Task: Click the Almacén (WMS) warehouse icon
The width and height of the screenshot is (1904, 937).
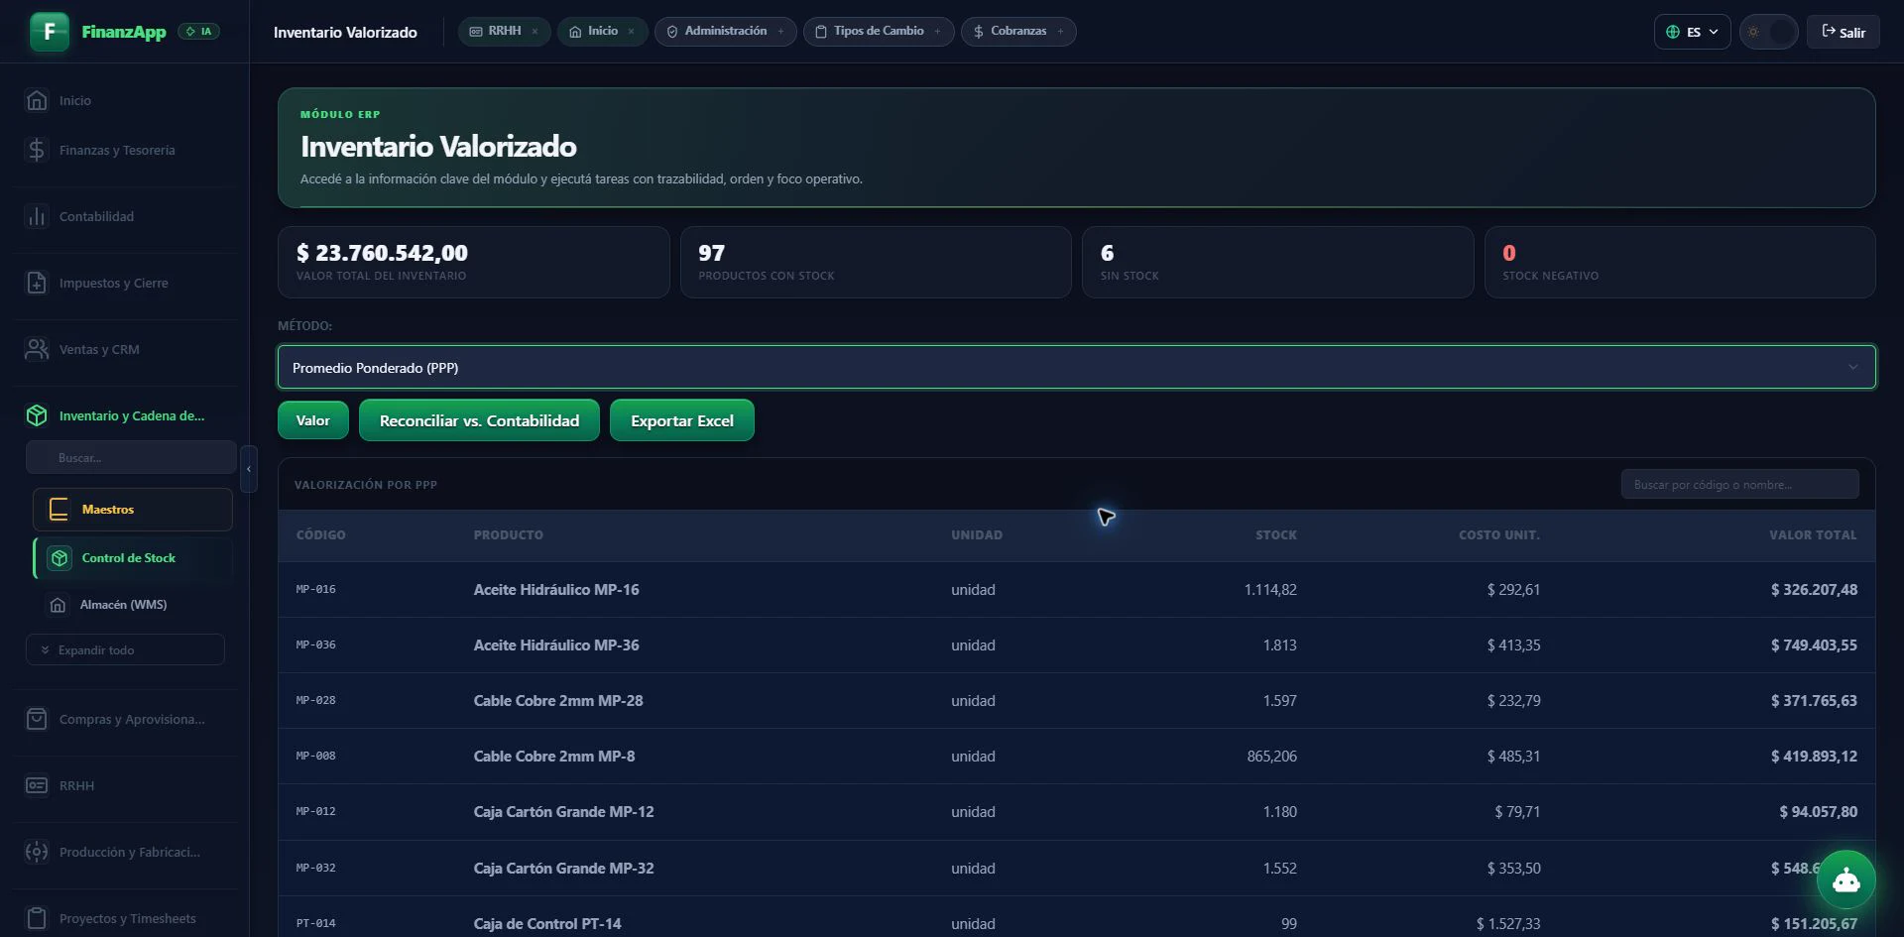Action: click(58, 605)
